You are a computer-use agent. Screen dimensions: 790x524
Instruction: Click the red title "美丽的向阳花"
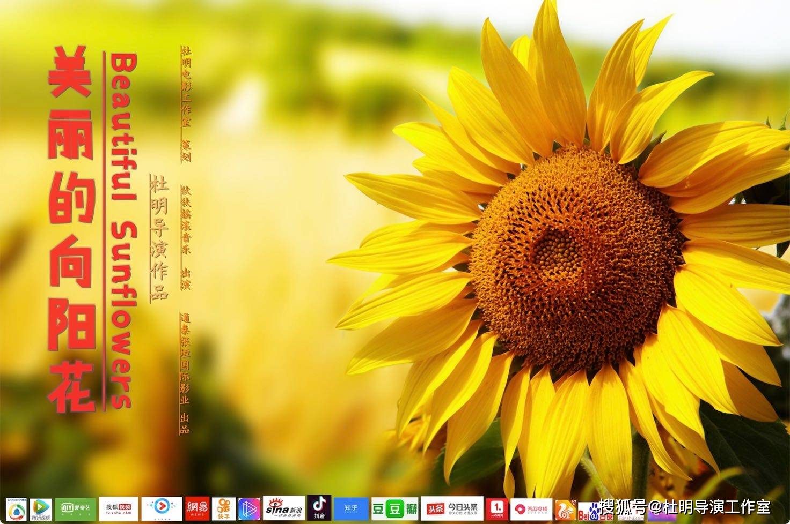click(x=72, y=229)
